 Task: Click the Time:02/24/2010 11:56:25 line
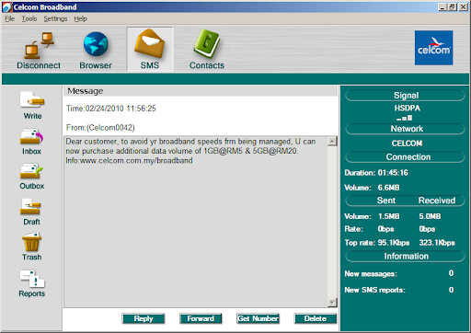111,109
